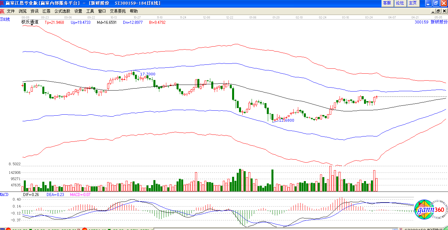
Task: Click the 日K线 period label
Action: click(5, 19)
